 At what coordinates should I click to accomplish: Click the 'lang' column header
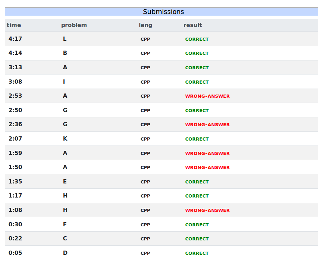click(x=145, y=25)
